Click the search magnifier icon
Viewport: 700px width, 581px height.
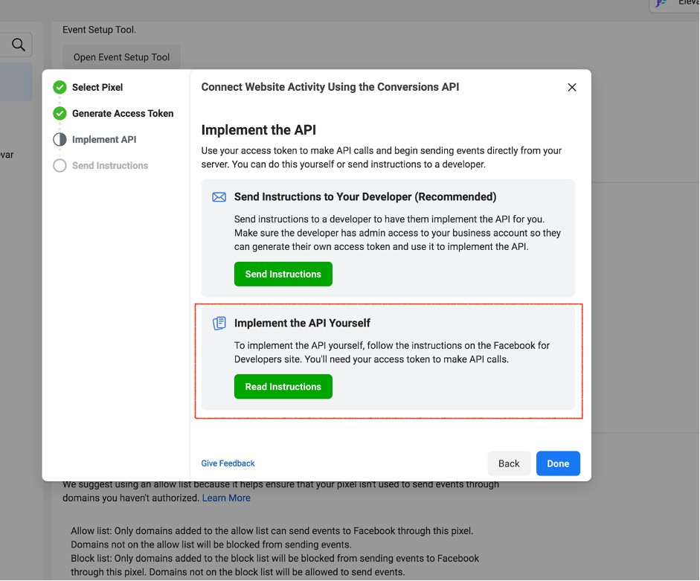[19, 45]
